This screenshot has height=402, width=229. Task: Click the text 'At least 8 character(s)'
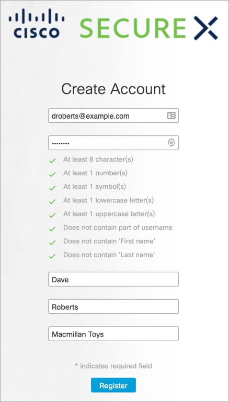[98, 160]
